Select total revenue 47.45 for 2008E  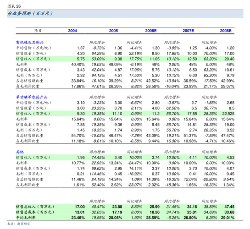[229, 207]
